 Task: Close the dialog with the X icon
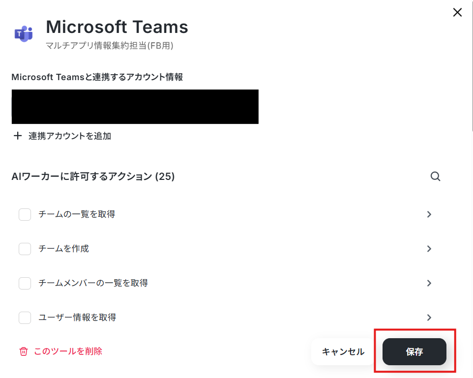tap(457, 12)
